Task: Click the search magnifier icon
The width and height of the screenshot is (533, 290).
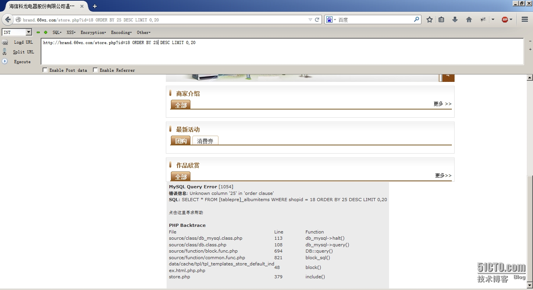Action: tap(417, 19)
